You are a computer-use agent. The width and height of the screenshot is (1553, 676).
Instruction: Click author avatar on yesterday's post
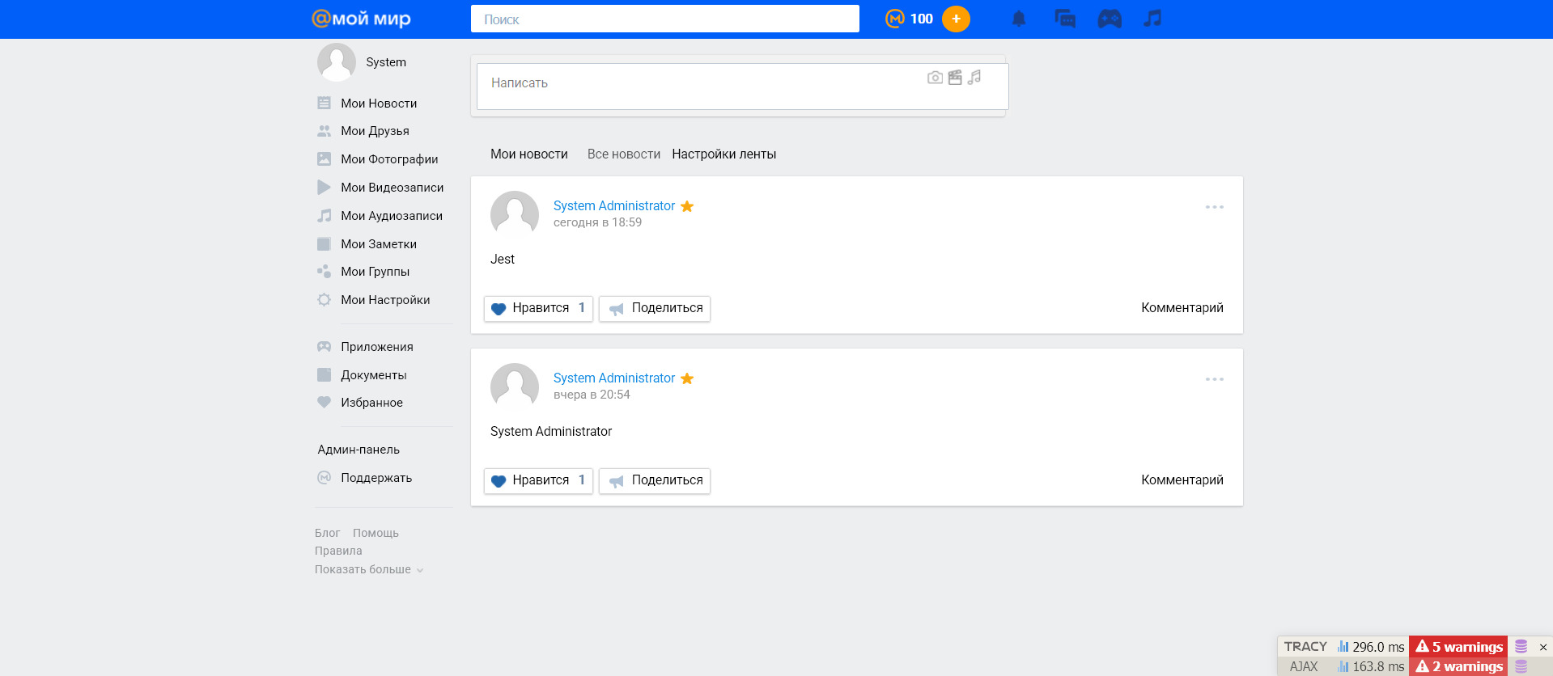pyautogui.click(x=515, y=387)
